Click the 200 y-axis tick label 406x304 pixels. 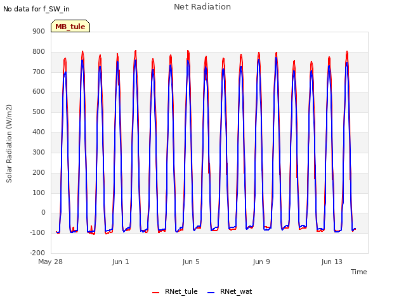39,172
